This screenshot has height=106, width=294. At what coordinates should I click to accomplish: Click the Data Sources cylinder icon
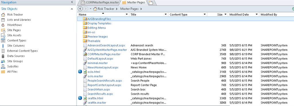pos(3,56)
